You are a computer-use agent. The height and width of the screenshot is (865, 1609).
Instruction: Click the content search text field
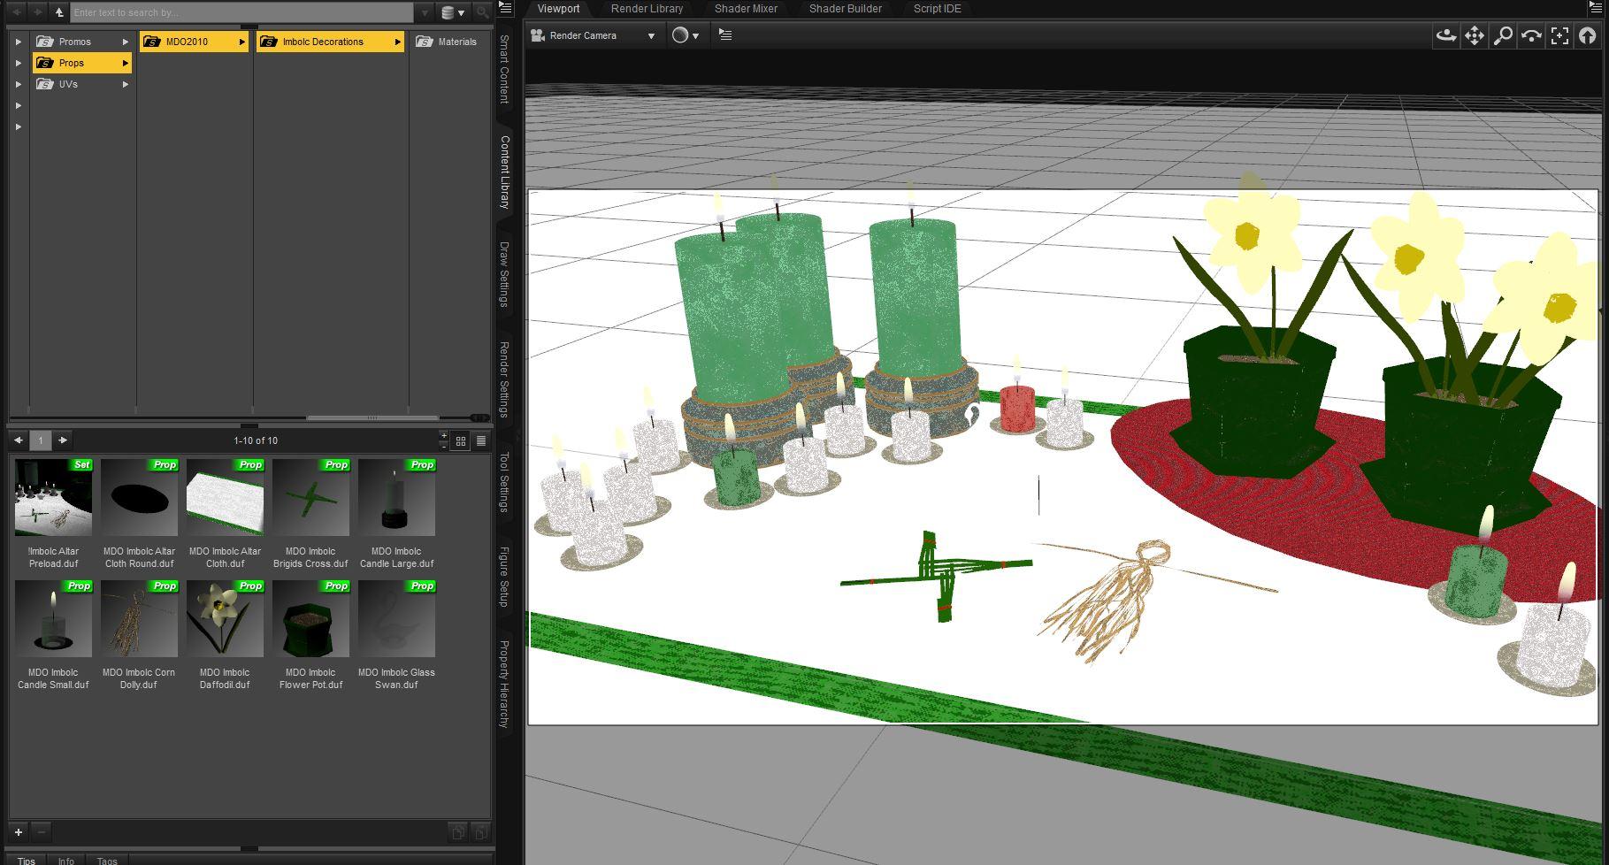241,12
